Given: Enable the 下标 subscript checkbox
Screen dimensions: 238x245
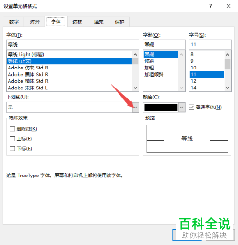Looking at the screenshot, I should [x=12, y=148].
